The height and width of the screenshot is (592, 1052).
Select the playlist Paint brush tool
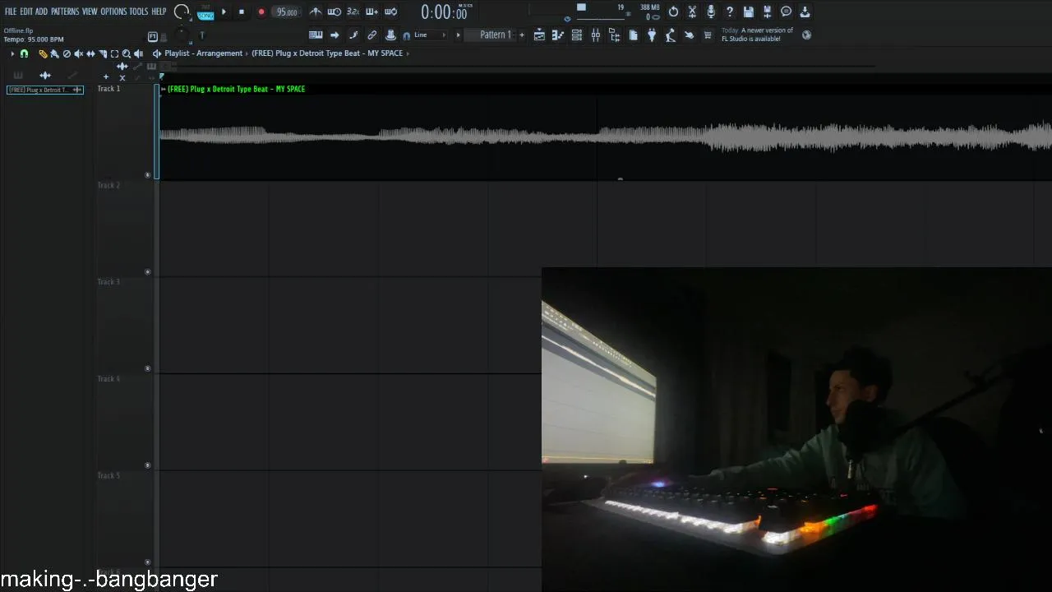(x=54, y=53)
